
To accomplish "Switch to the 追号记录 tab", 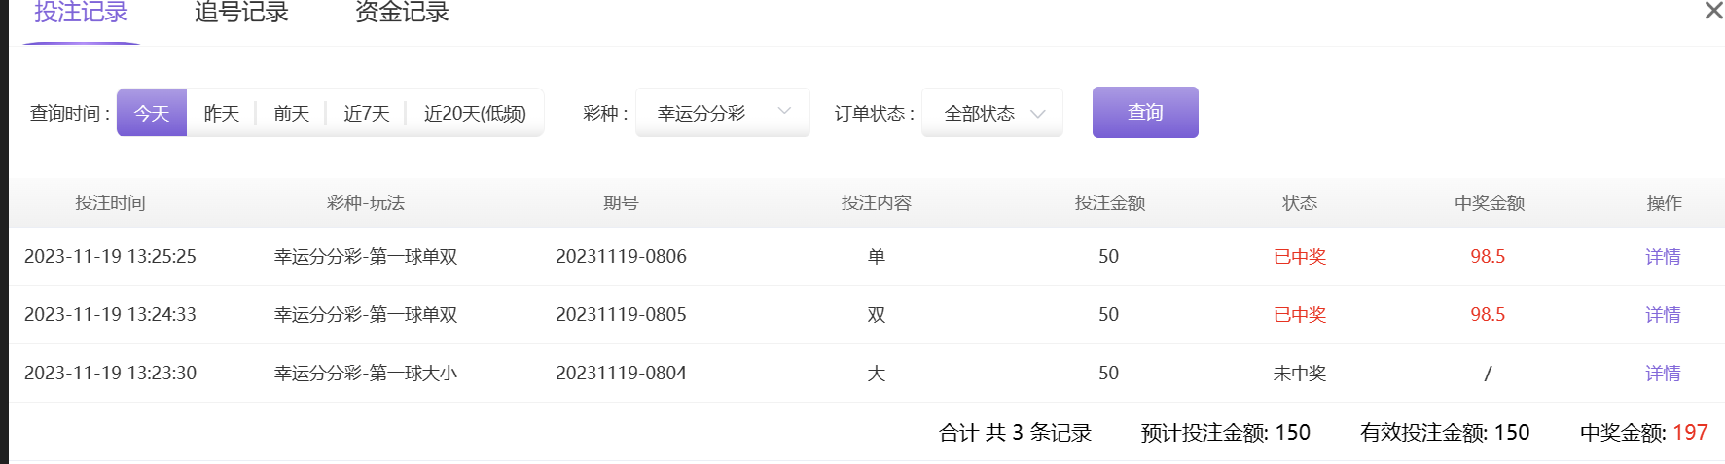I will [241, 13].
